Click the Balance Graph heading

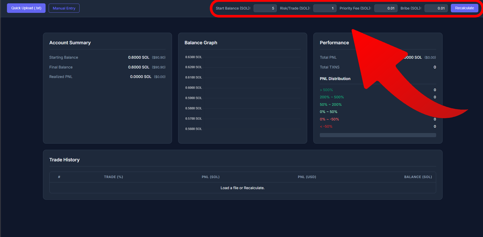[x=201, y=43]
